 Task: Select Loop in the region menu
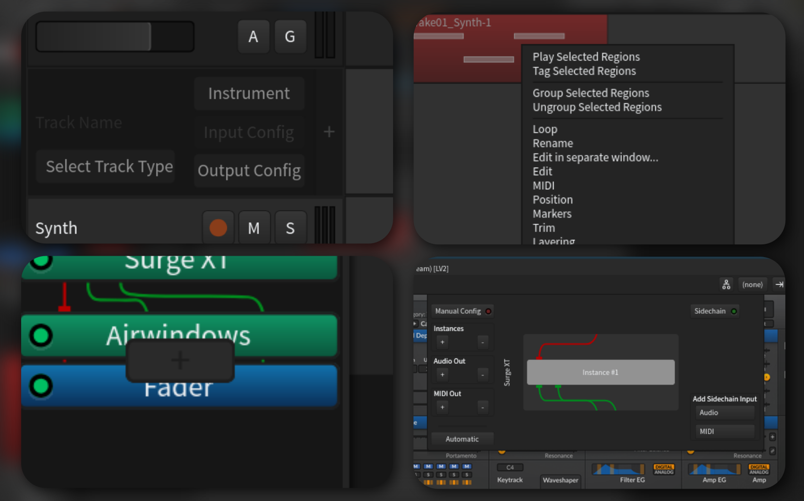(x=545, y=129)
